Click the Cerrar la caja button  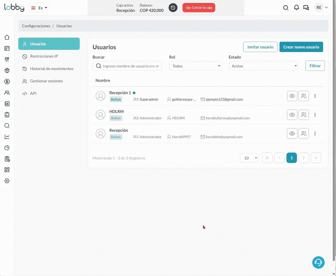(x=199, y=8)
